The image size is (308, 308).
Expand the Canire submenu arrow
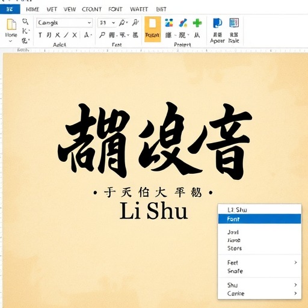click(x=295, y=294)
